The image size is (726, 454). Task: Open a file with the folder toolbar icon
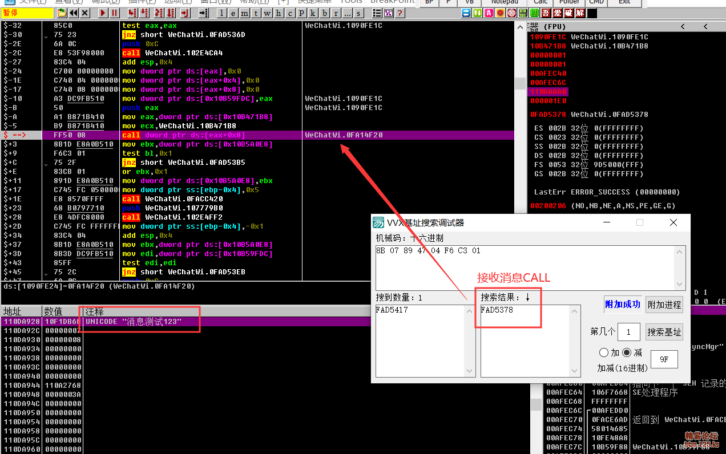click(62, 13)
